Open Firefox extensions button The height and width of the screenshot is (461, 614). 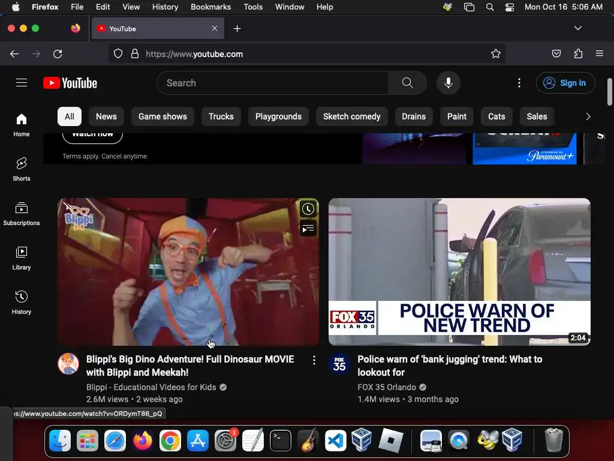coord(579,53)
